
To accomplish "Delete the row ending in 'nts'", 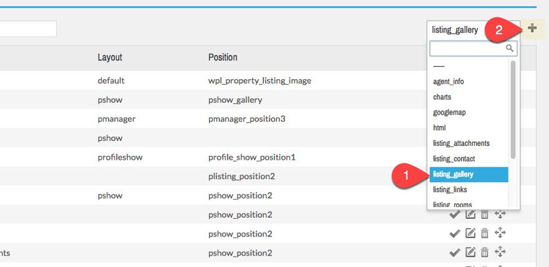I will (484, 253).
